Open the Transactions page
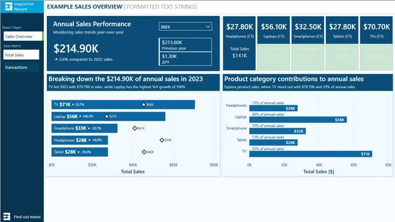This screenshot has width=395, height=222. [x=21, y=67]
